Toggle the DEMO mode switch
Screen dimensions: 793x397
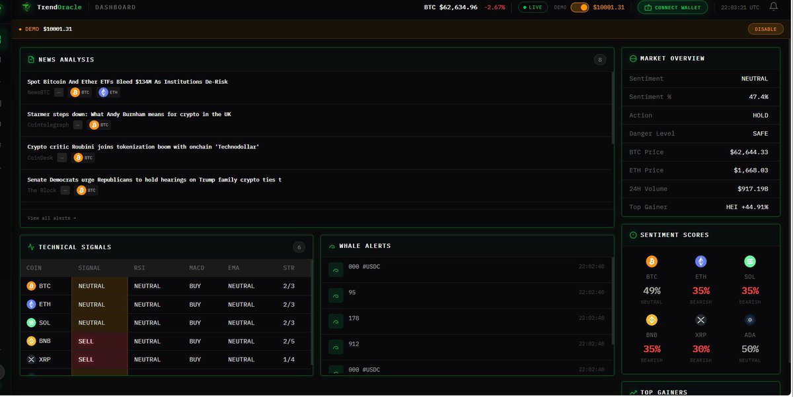580,7
